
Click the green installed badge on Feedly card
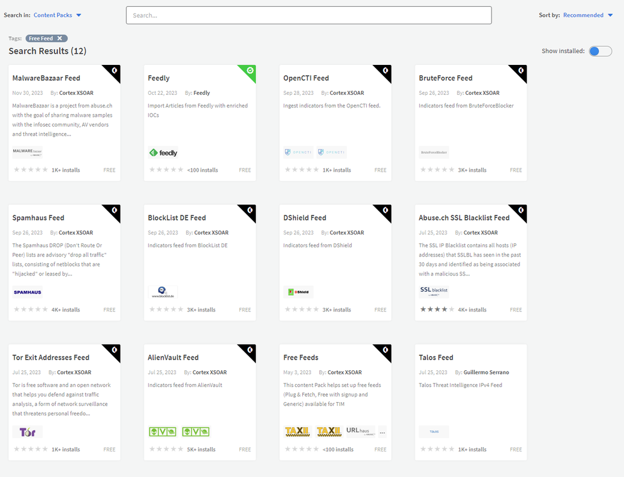point(249,71)
